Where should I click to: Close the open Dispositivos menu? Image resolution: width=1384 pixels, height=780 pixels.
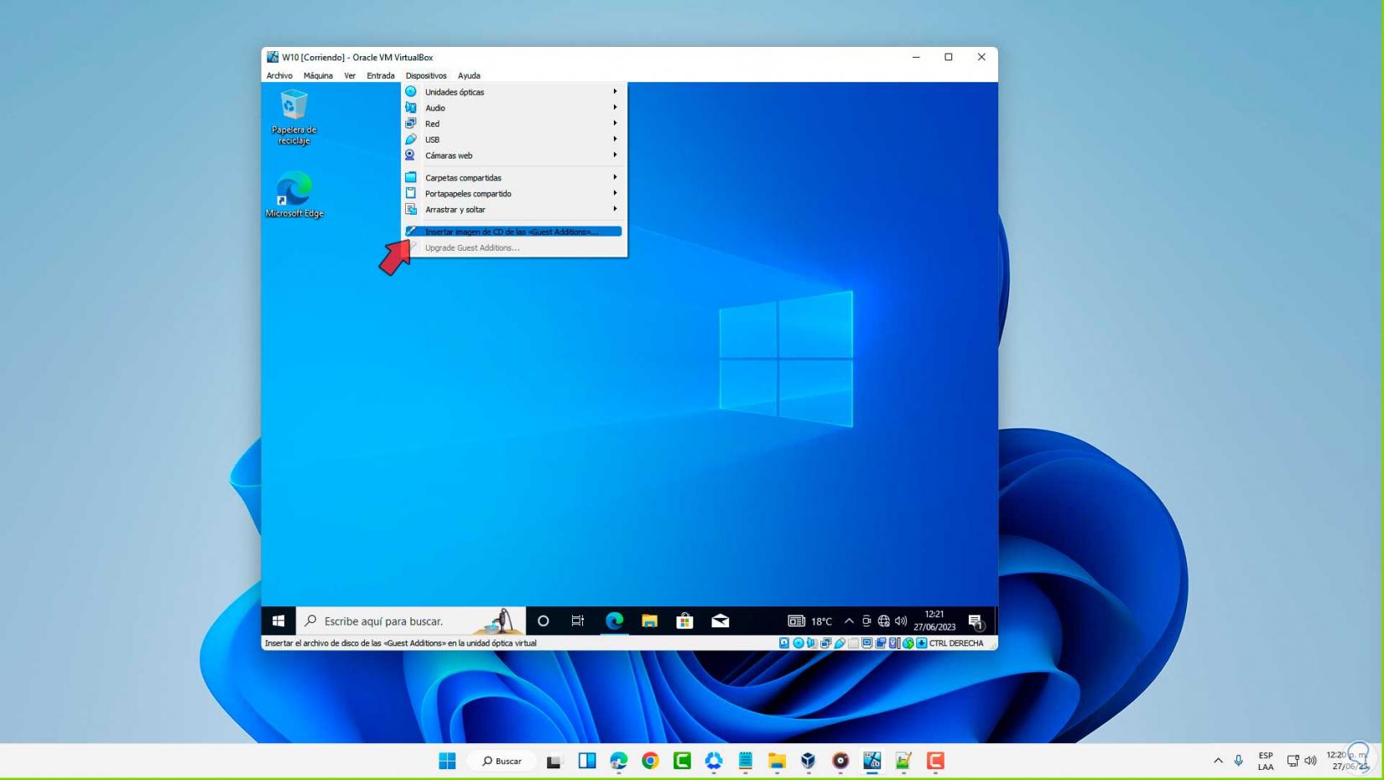click(x=426, y=75)
